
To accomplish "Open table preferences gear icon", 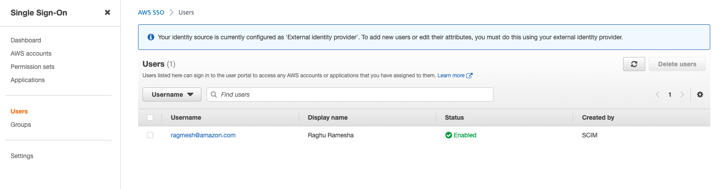I will coord(700,94).
